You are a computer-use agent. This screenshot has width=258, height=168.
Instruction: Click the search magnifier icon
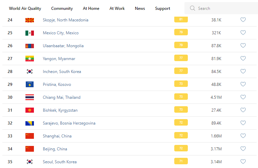click(193, 8)
